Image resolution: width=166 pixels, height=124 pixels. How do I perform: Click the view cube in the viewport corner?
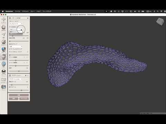click(x=160, y=21)
